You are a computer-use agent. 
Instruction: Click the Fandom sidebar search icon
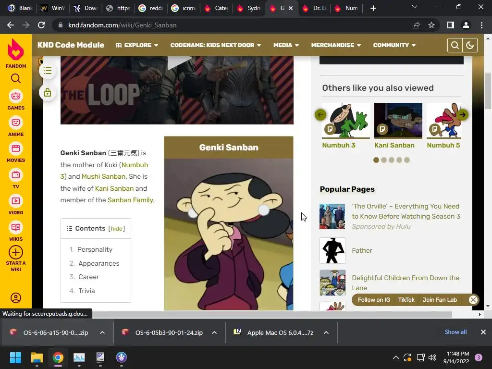(16, 78)
